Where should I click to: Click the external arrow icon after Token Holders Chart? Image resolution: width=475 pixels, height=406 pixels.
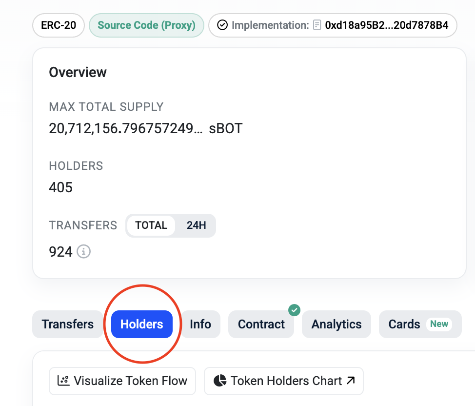point(351,381)
